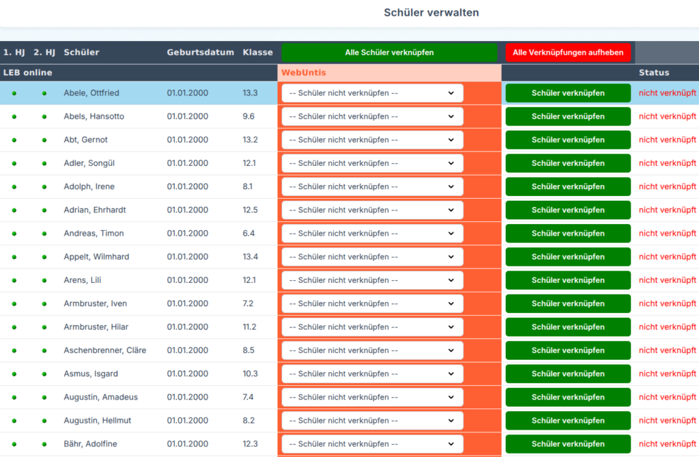This screenshot has width=699, height=457.
Task: Click 1. HJ status dot for Adler, Songül
Action: [14, 163]
